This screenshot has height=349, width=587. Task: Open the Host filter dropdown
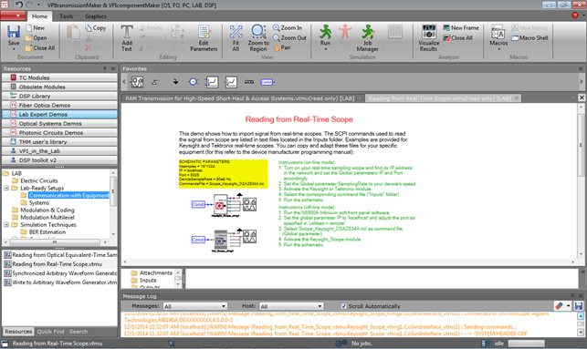[x=291, y=306]
